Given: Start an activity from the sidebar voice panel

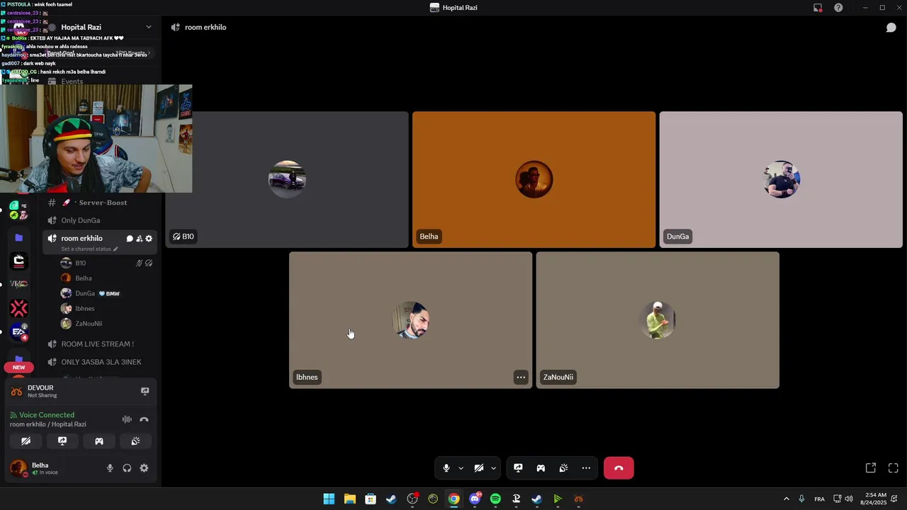Looking at the screenshot, I should coord(99,441).
